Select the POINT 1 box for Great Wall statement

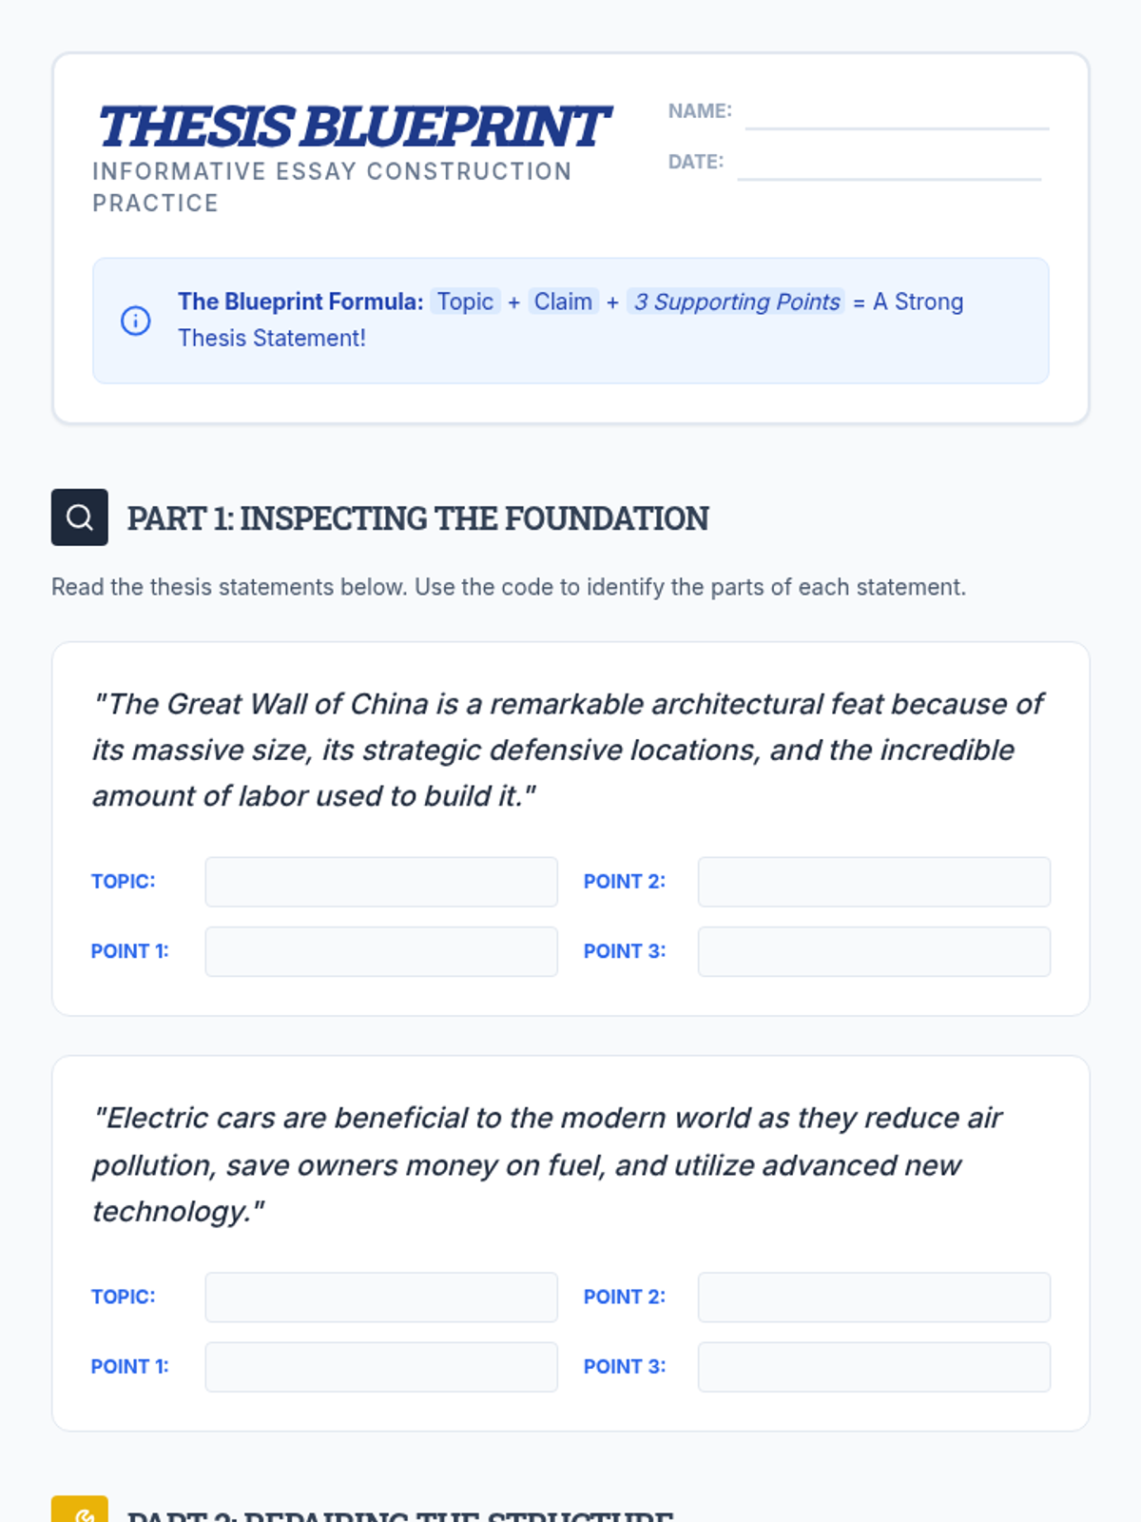pyautogui.click(x=381, y=952)
